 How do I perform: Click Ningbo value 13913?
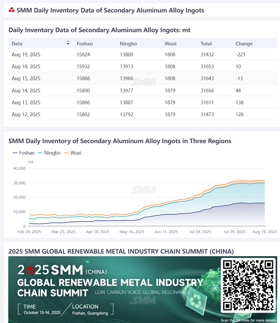[x=127, y=67]
